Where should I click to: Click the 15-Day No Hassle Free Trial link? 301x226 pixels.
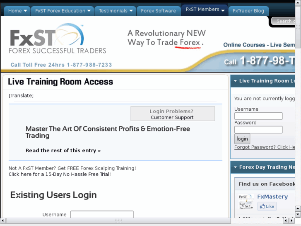[x=60, y=174]
